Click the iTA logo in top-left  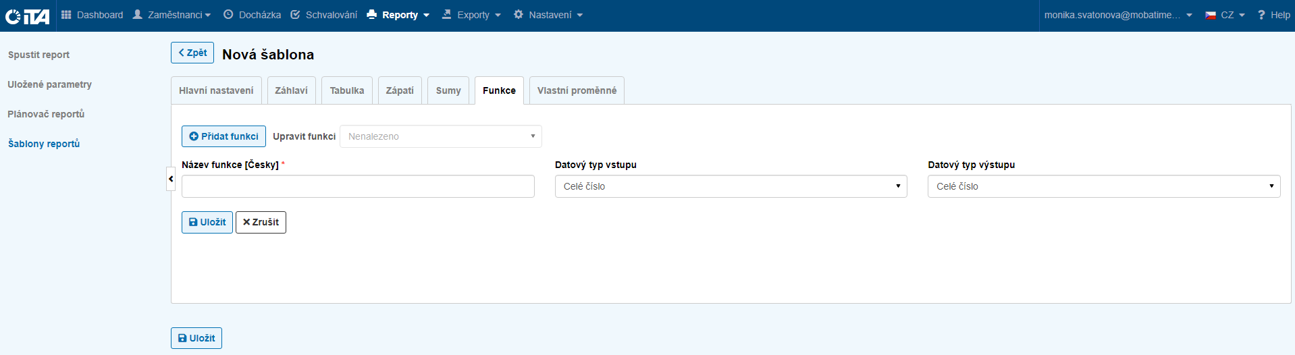tap(27, 16)
